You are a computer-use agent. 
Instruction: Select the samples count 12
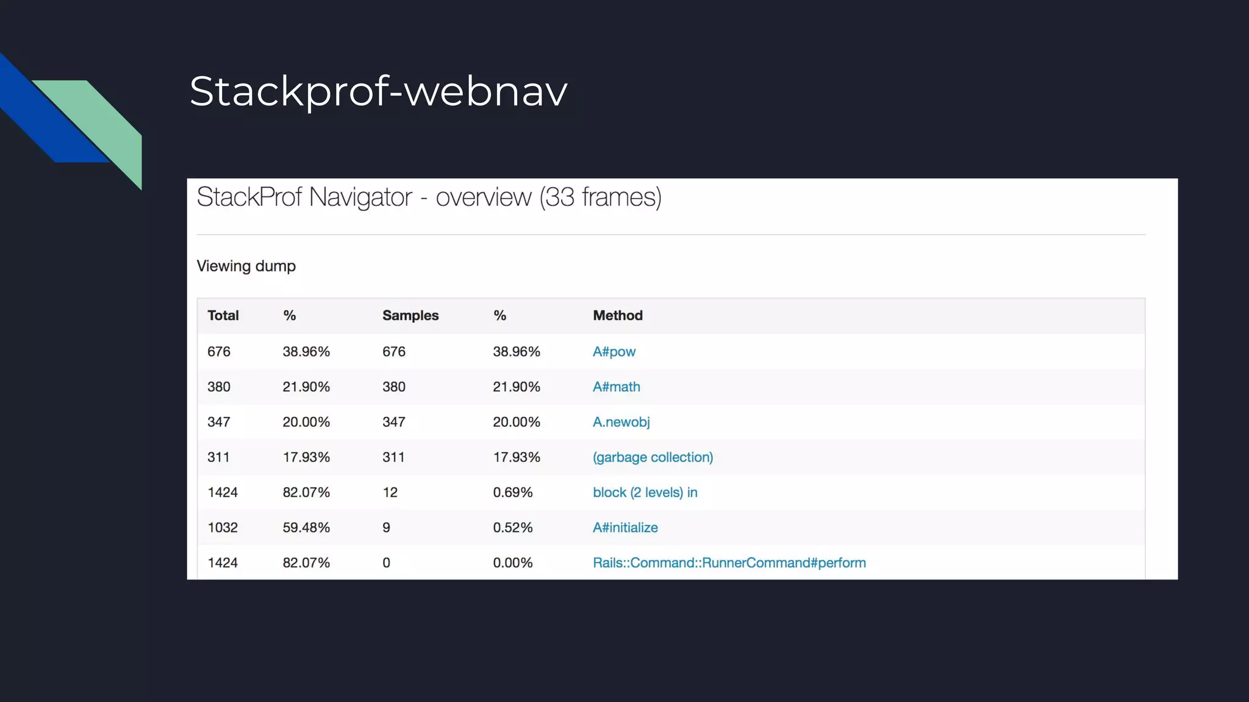pyautogui.click(x=390, y=492)
